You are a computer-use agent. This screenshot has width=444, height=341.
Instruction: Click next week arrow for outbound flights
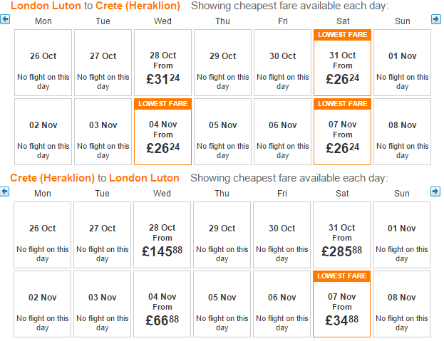pyautogui.click(x=435, y=19)
